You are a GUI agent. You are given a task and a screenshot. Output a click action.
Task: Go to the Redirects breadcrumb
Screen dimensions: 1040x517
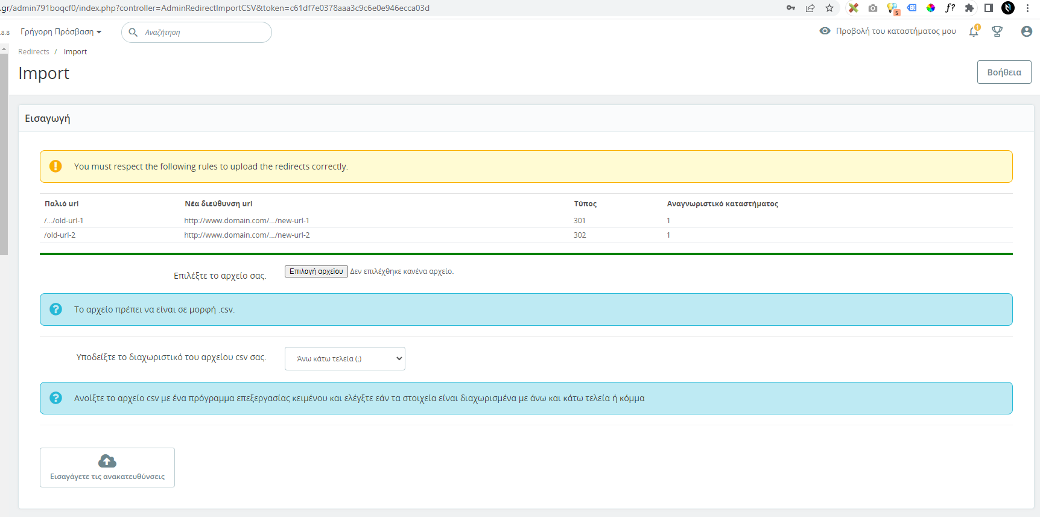pyautogui.click(x=34, y=52)
